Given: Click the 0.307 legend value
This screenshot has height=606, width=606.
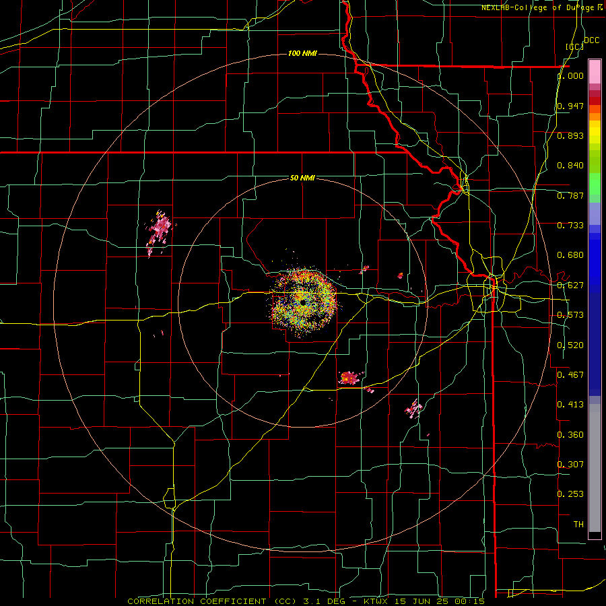Looking at the screenshot, I should [570, 464].
